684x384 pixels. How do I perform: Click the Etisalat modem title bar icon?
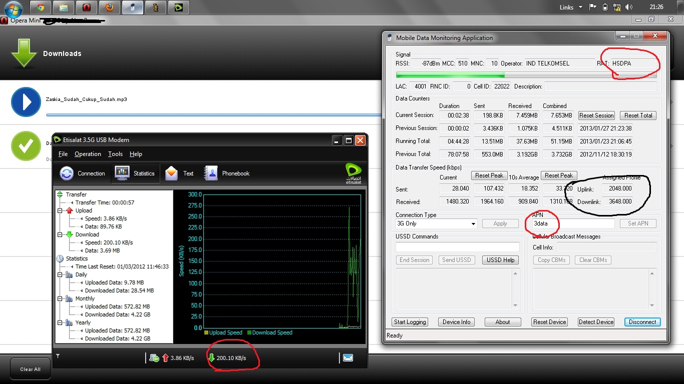tap(58, 140)
